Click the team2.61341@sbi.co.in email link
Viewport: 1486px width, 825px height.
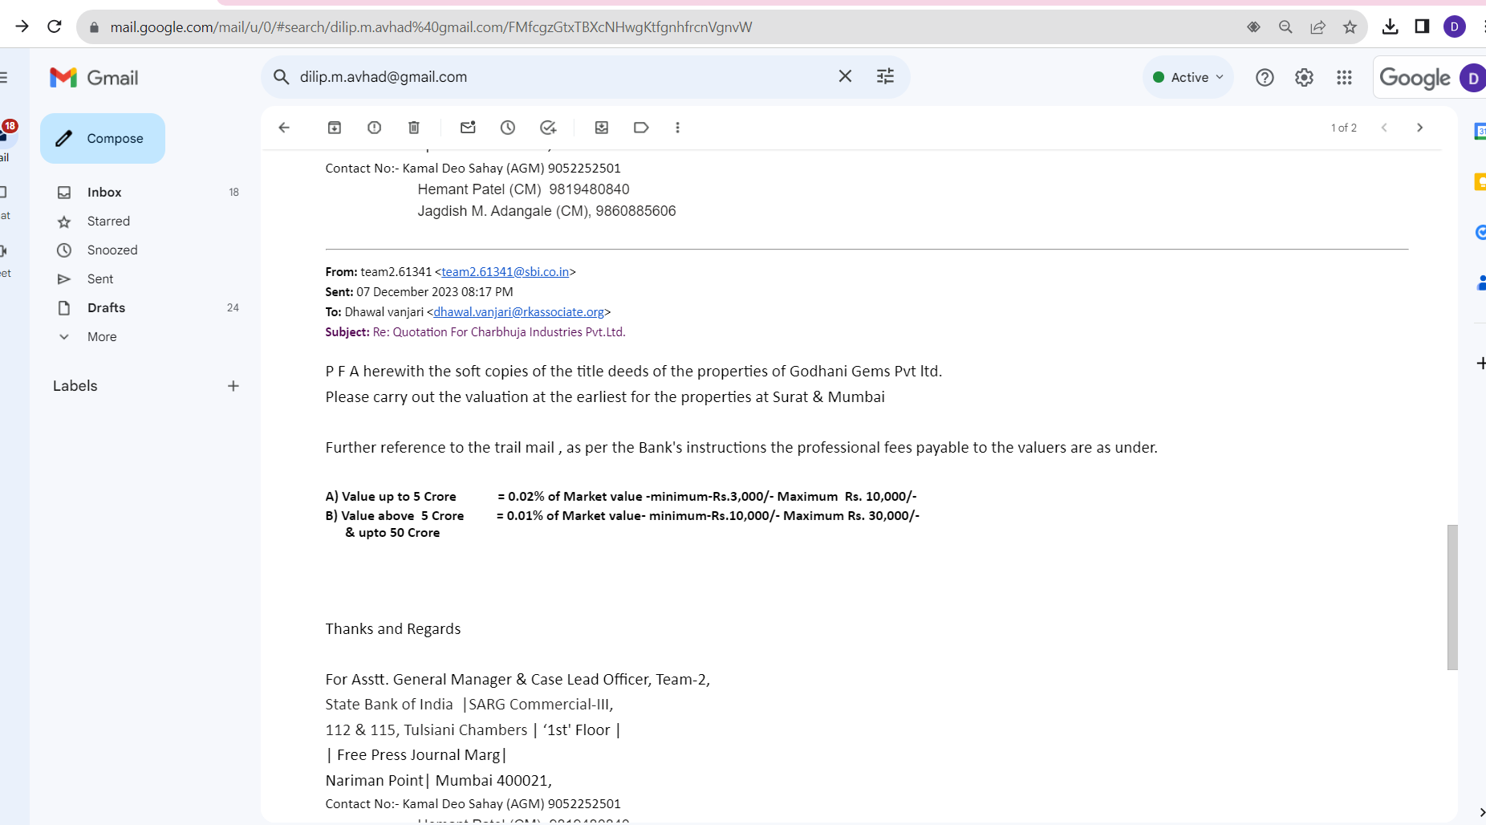point(505,272)
